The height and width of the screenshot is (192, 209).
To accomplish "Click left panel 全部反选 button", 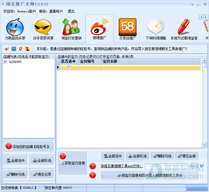I will coord(42,160).
